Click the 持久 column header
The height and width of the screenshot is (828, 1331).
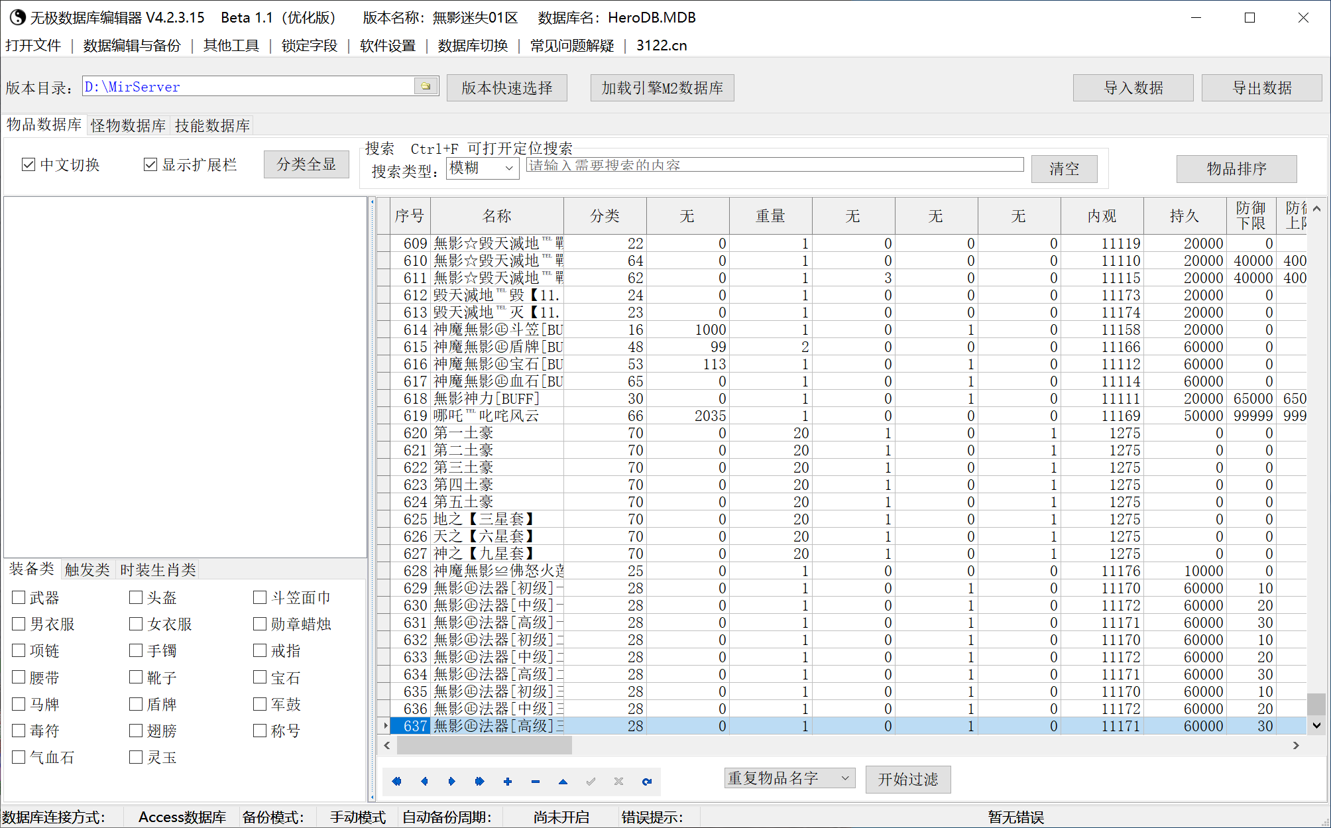[1185, 215]
